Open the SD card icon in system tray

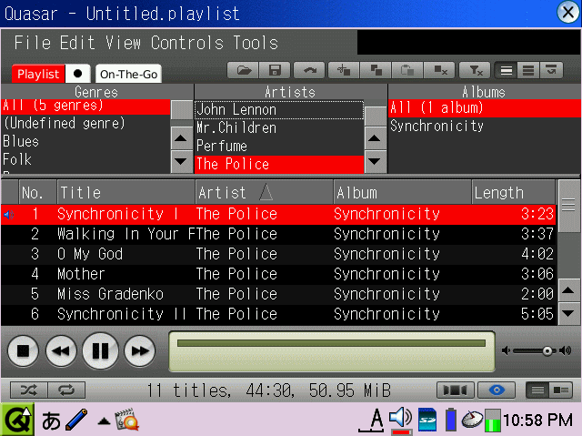point(427,420)
